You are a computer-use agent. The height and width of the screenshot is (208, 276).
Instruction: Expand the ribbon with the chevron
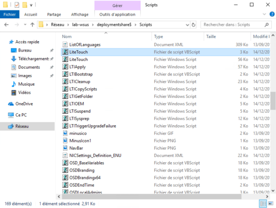click(264, 14)
